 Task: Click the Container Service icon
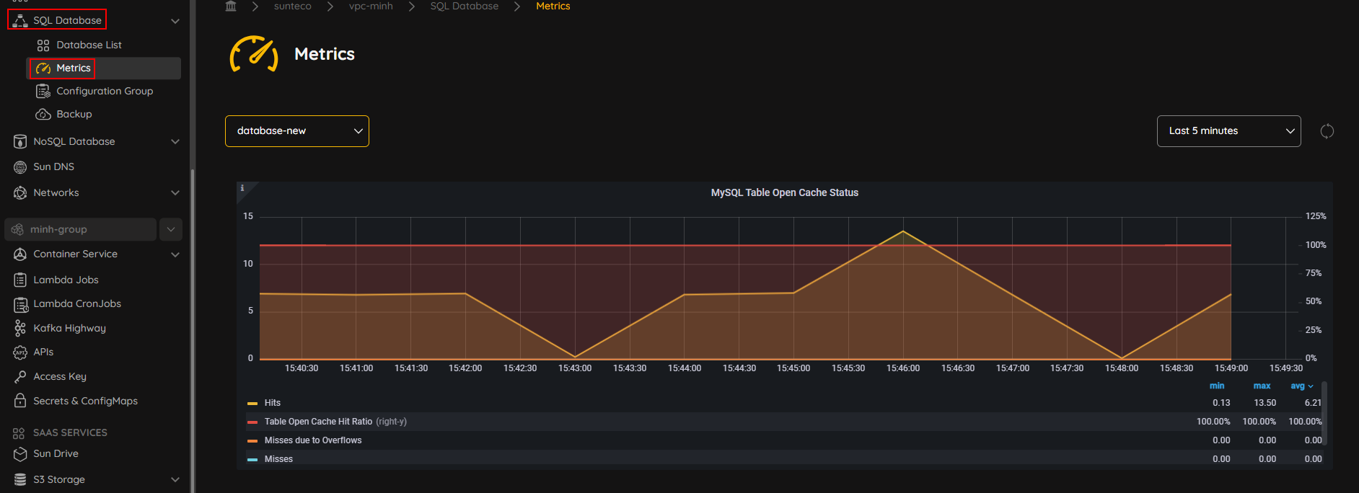(x=20, y=254)
